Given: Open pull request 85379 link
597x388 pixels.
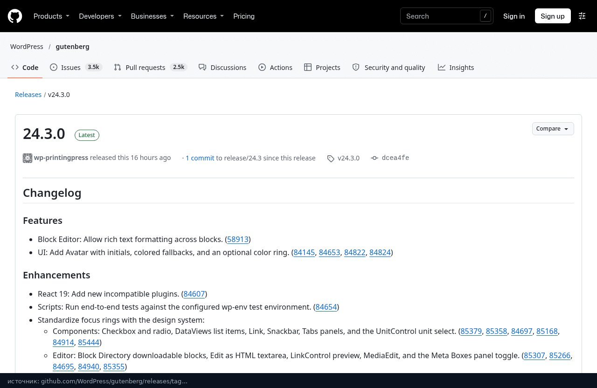Looking at the screenshot, I should (471, 331).
